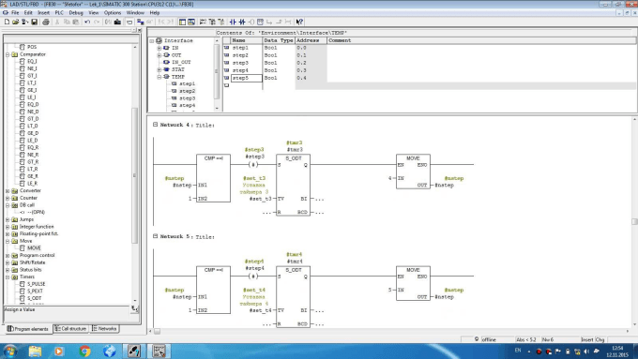Expand the IN node in Interface tree
The height and width of the screenshot is (359, 638).
point(159,48)
